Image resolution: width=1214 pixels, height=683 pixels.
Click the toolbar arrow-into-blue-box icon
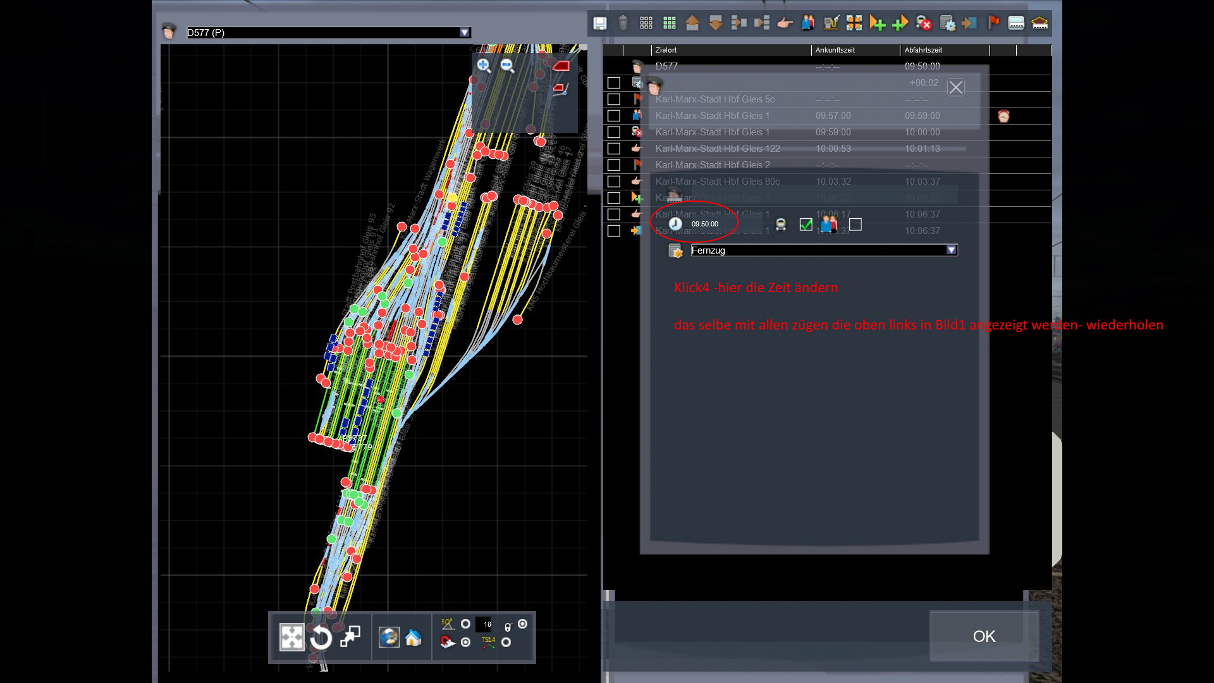(x=969, y=23)
